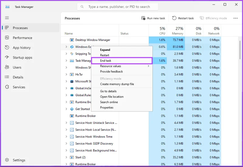Viewport: 243px width, 167px height.
Task: Expand the Start (2) process group
Action: tap(66, 157)
